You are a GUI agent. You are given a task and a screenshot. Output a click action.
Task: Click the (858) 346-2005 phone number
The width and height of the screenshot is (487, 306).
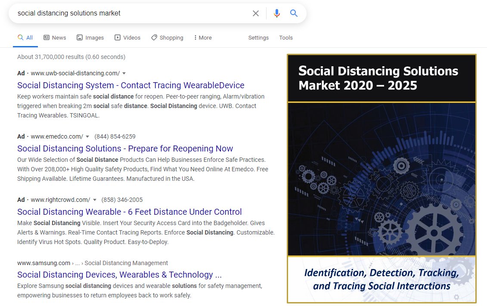122,200
